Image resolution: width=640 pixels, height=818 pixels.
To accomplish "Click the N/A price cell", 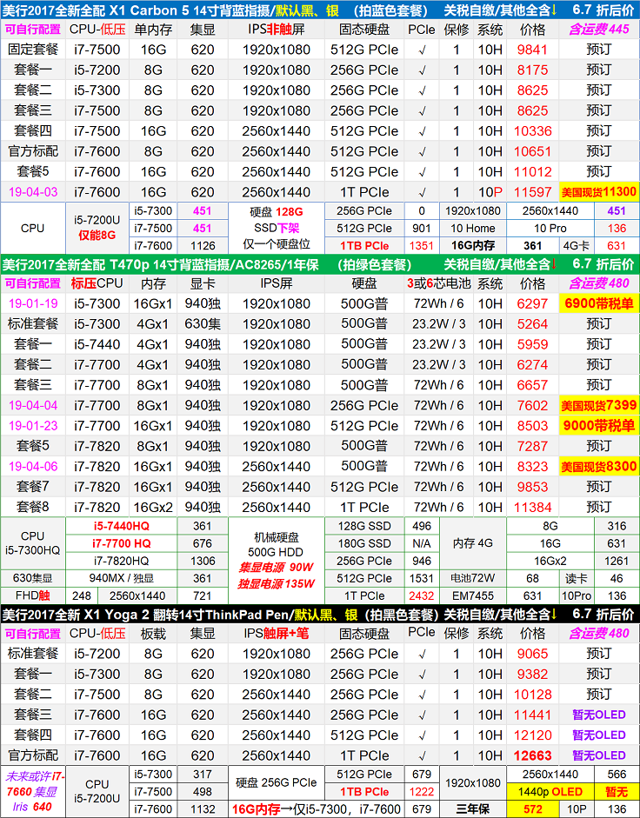I will (421, 543).
